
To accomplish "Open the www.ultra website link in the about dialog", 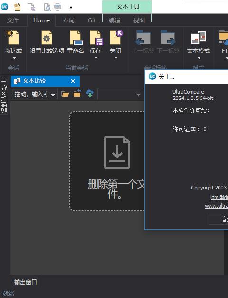I will click(217, 206).
